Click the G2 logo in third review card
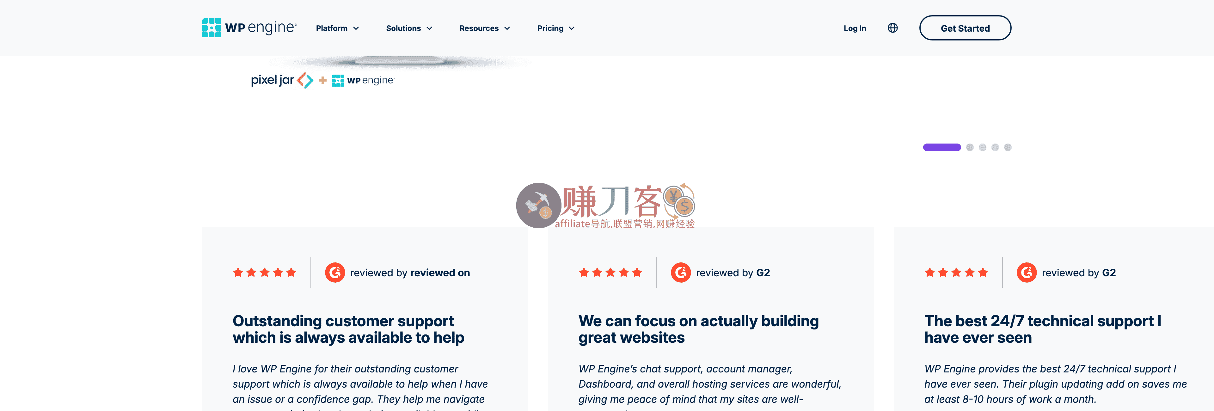Viewport: 1214px width, 411px height. (1027, 273)
